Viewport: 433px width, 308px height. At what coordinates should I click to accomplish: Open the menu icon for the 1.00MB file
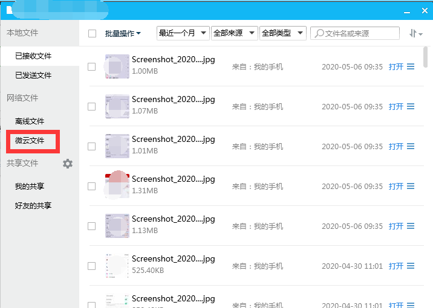tap(411, 66)
